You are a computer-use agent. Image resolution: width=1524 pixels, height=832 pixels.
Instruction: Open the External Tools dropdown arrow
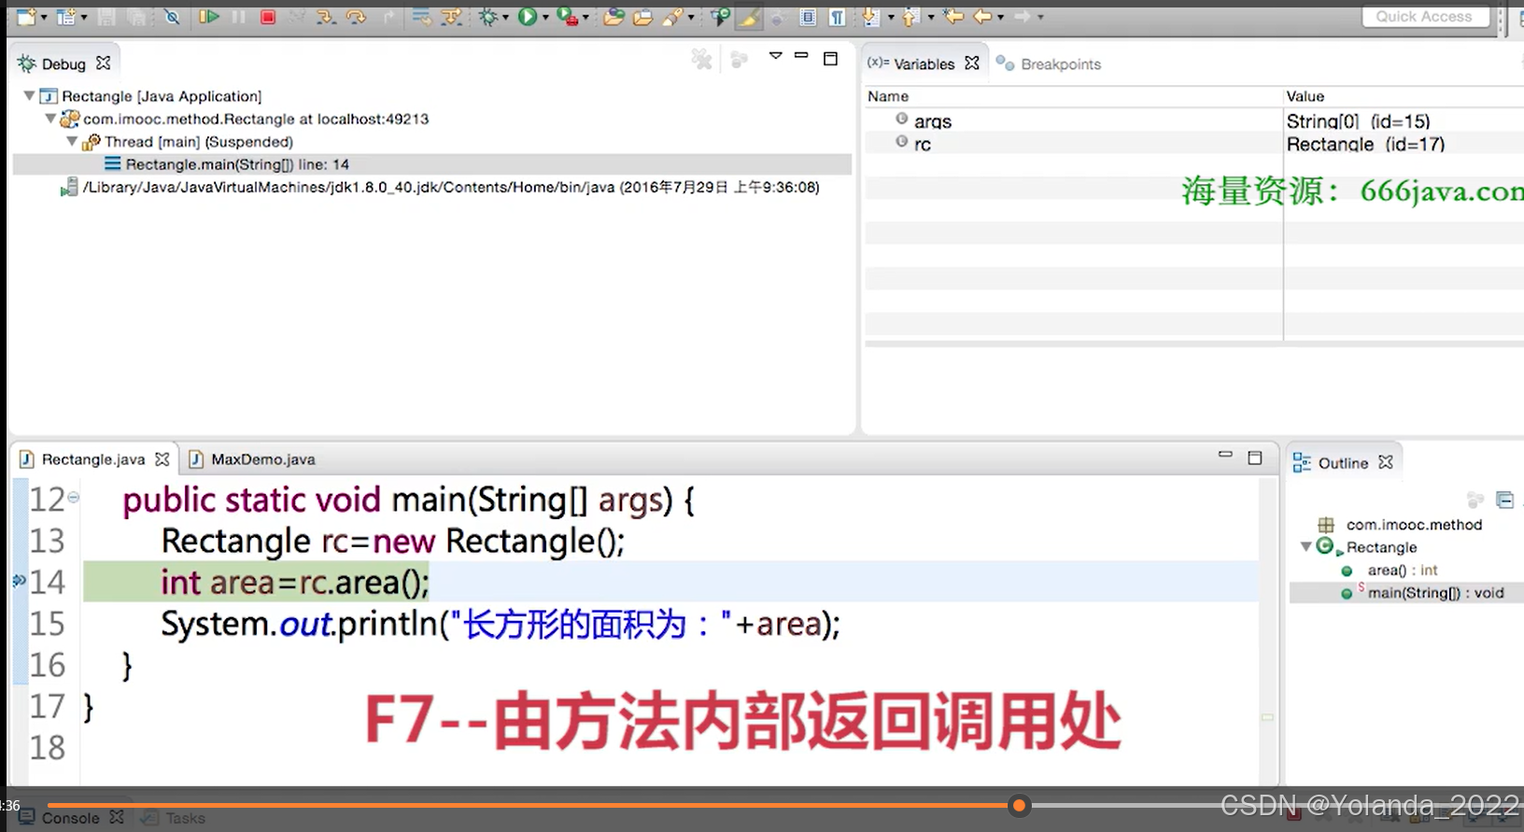pos(586,18)
